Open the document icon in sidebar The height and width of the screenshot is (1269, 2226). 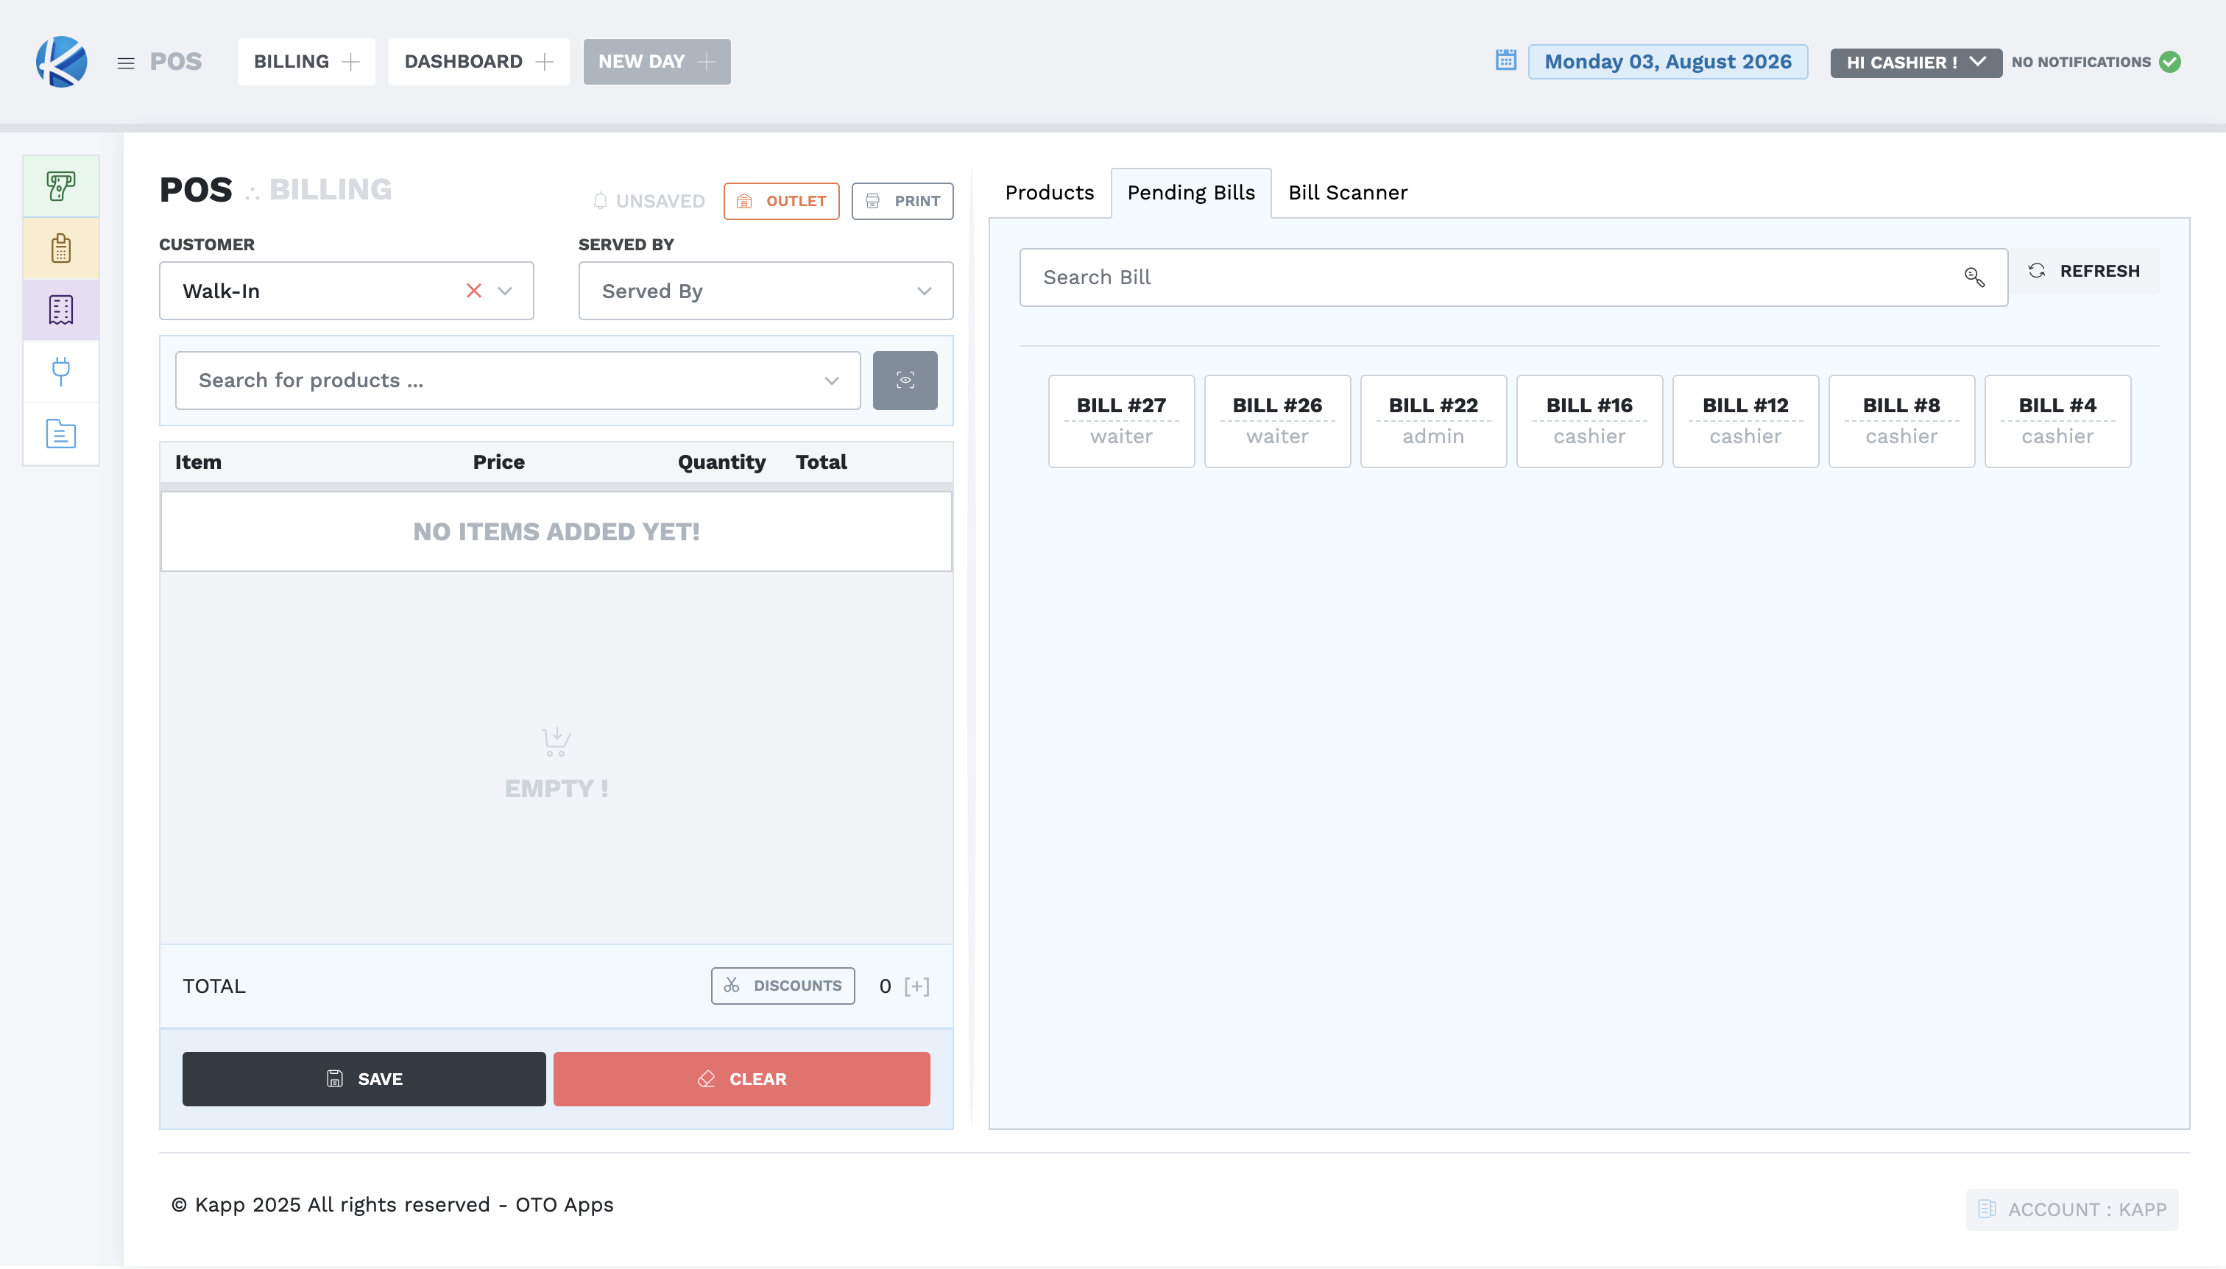[61, 433]
